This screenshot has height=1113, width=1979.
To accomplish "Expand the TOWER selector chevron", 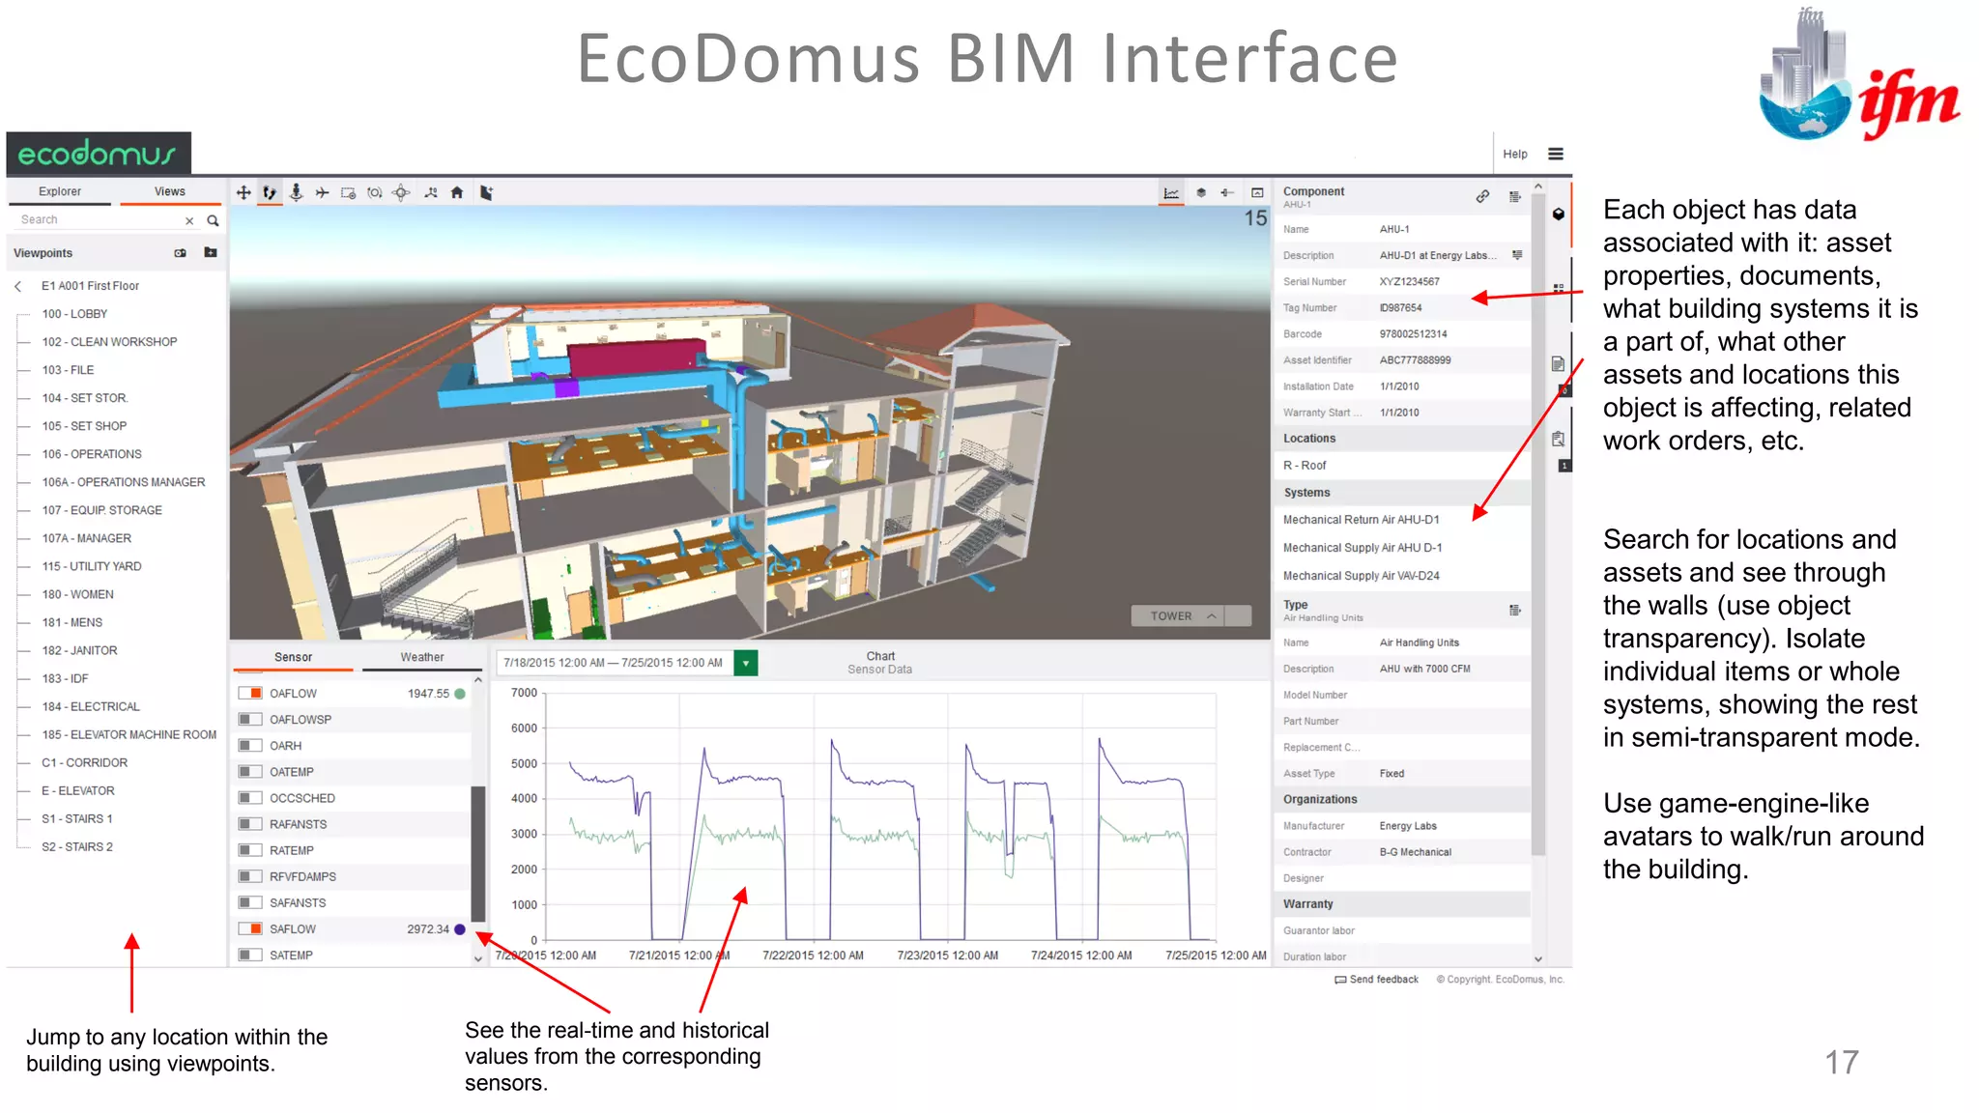I will (1212, 615).
